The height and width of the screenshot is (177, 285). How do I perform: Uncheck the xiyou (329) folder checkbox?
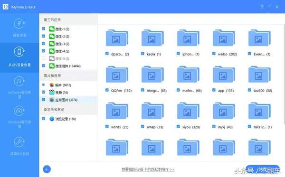click(178, 127)
